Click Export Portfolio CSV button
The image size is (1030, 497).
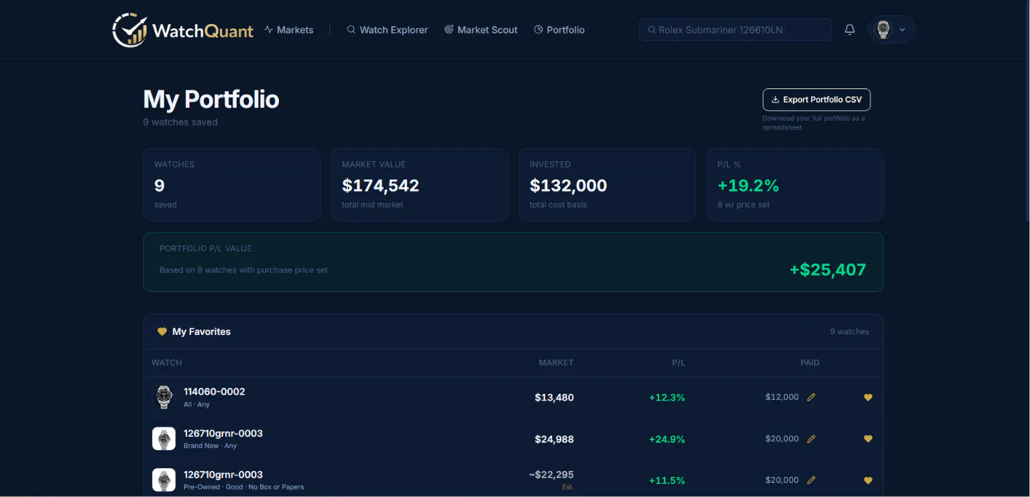point(817,100)
